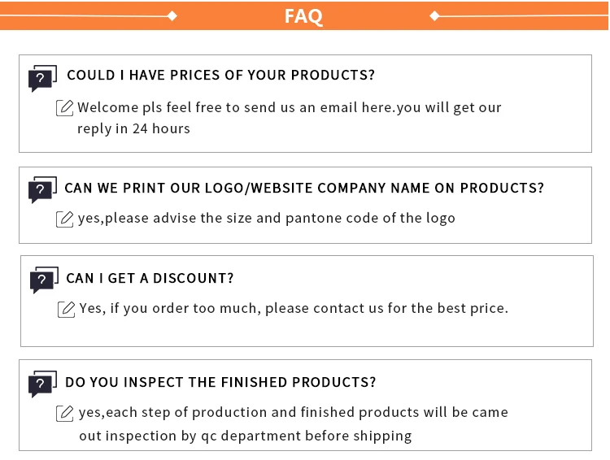Image resolution: width=610 pixels, height=460 pixels.
Task: Click the 'contact us for the best price' answer
Action: pyautogui.click(x=294, y=308)
